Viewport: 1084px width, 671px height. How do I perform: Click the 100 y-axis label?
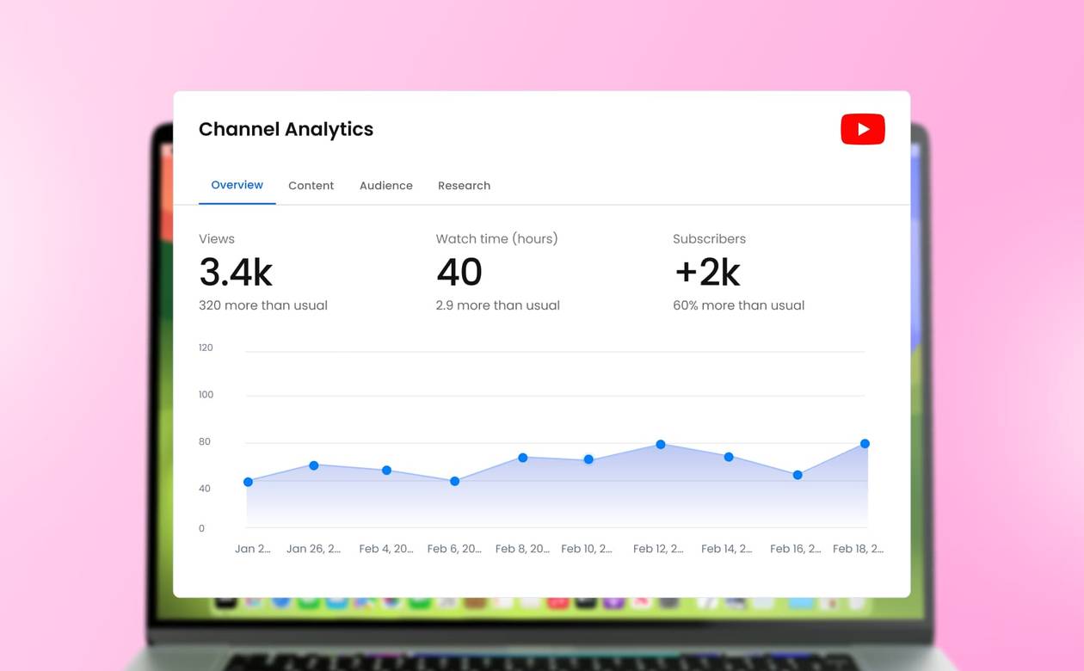click(206, 395)
